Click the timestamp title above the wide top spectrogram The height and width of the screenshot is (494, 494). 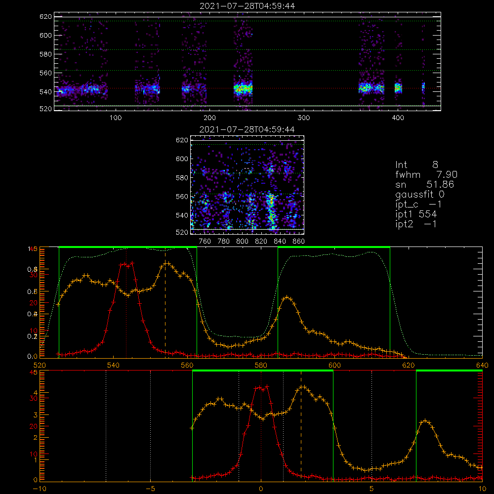247,6
